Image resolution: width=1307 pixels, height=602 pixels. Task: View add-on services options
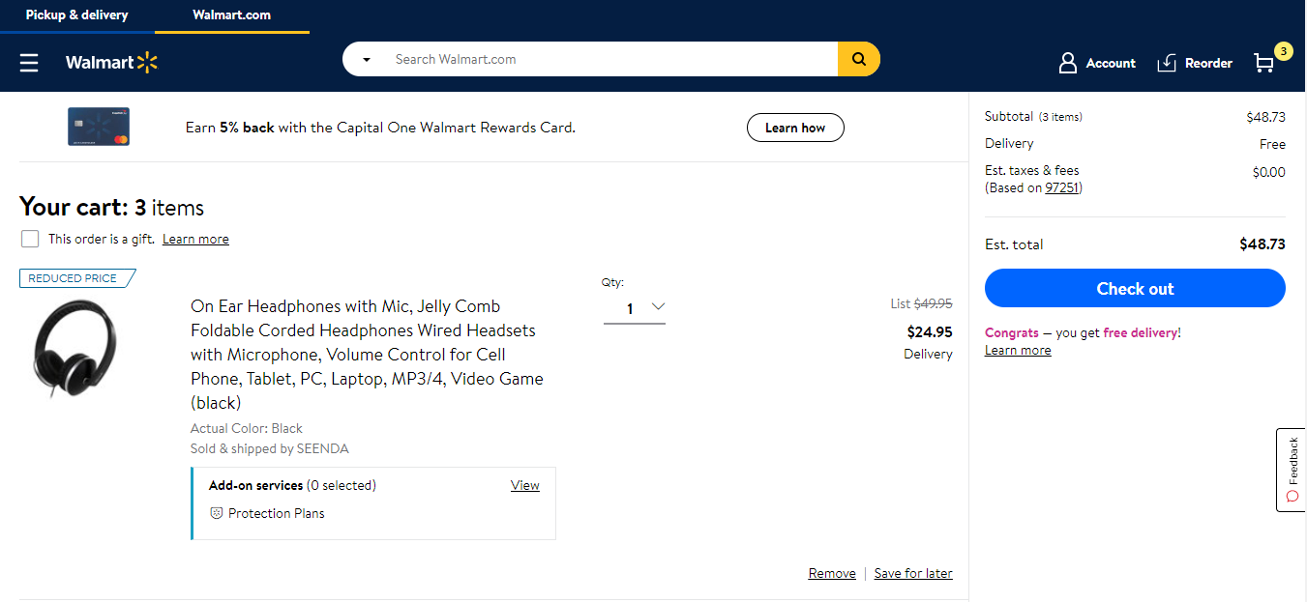point(525,485)
